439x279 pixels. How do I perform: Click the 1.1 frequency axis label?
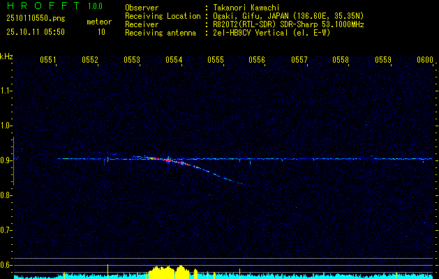click(6, 91)
